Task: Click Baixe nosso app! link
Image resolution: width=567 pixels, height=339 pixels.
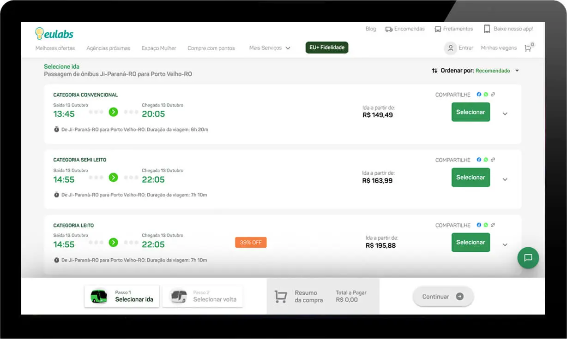Action: click(x=513, y=29)
